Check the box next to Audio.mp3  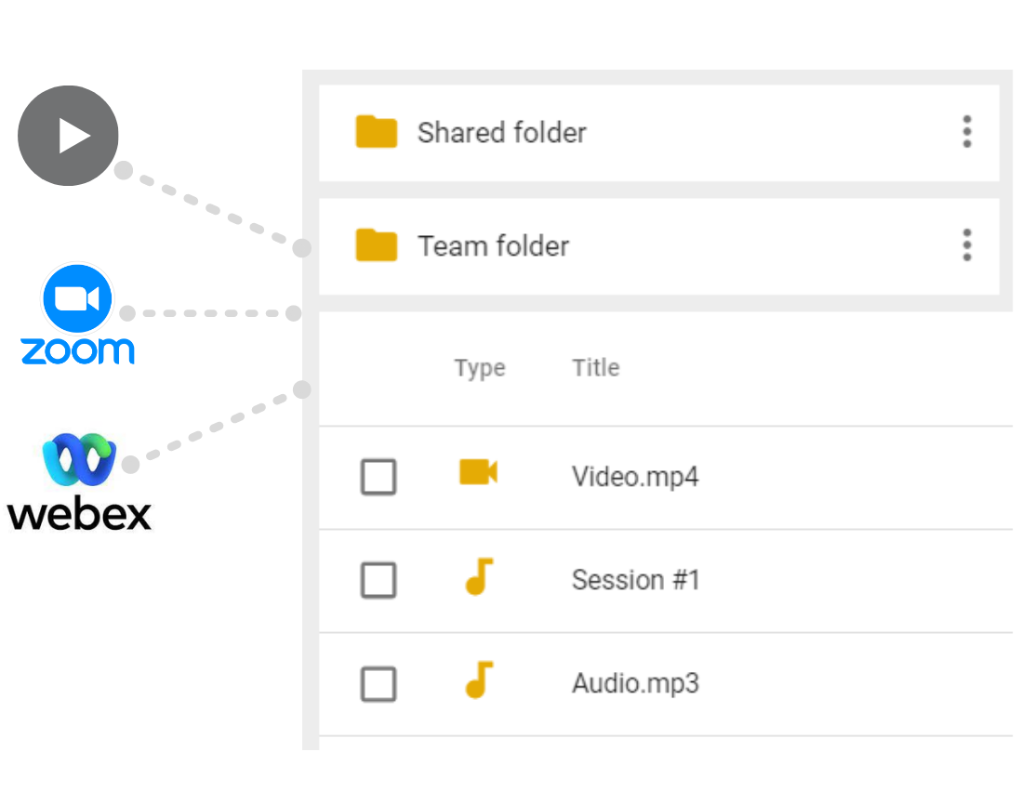378,685
